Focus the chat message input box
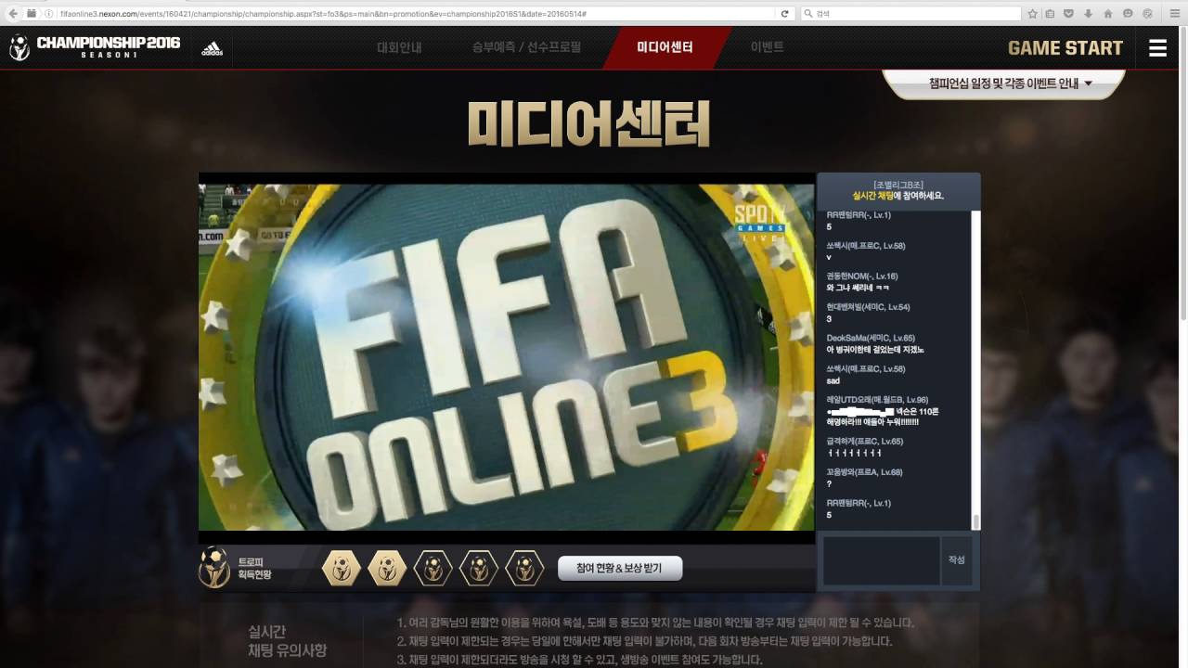 coord(882,560)
